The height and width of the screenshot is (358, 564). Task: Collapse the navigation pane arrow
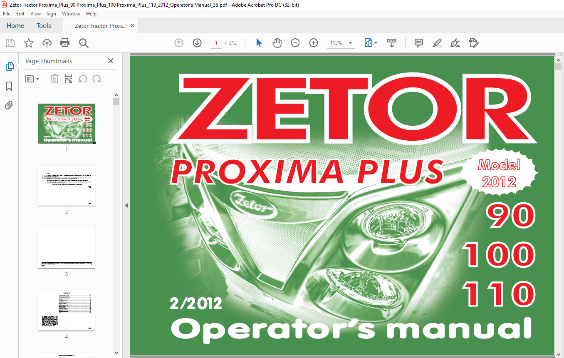pyautogui.click(x=126, y=206)
